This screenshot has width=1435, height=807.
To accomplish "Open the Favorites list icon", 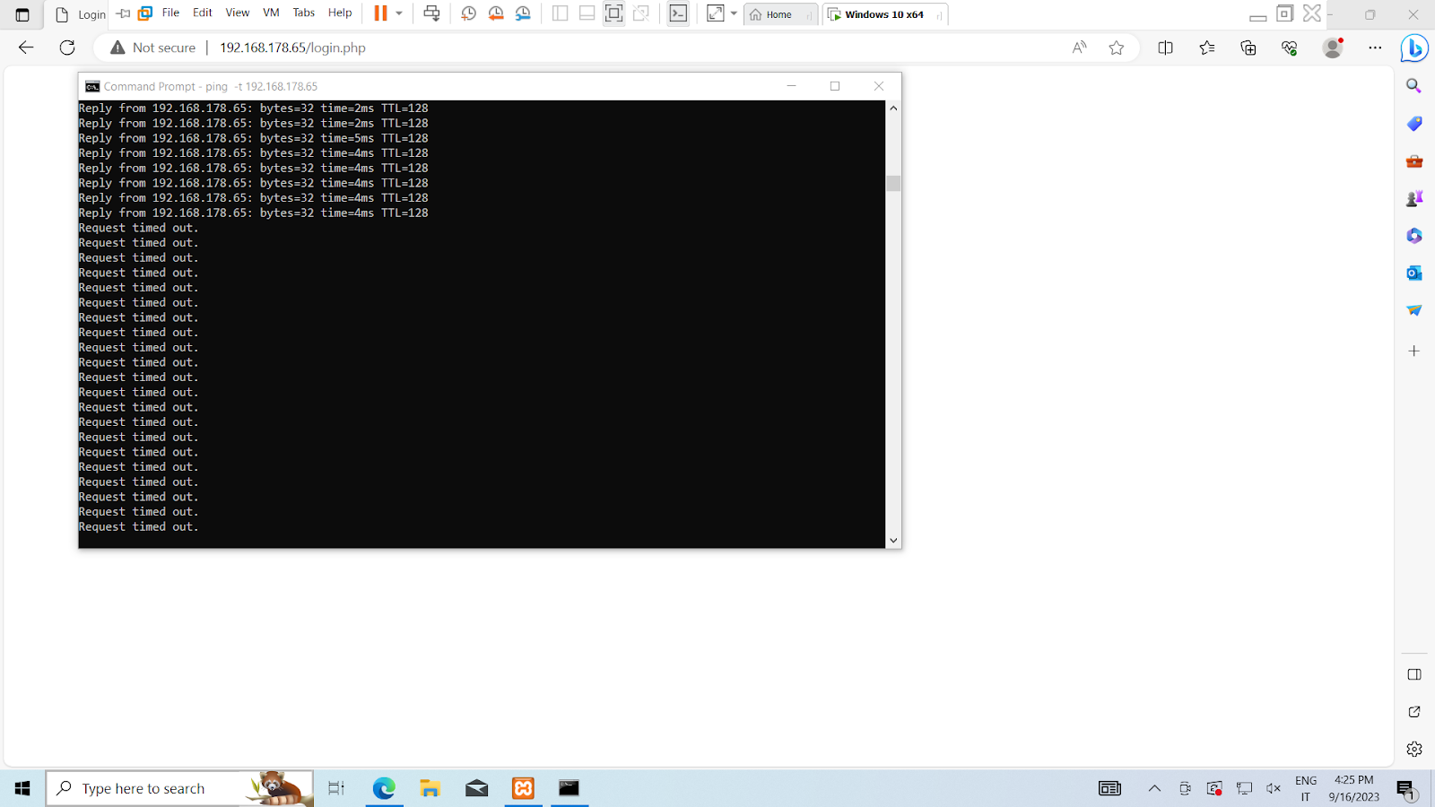I will 1207,48.
